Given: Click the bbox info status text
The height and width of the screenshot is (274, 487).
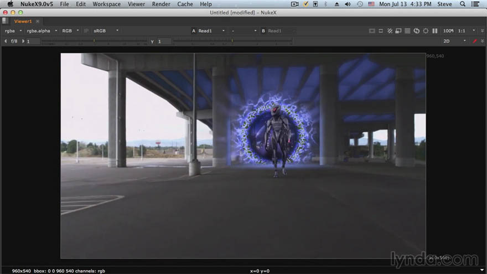Looking at the screenshot, I should (x=59, y=271).
